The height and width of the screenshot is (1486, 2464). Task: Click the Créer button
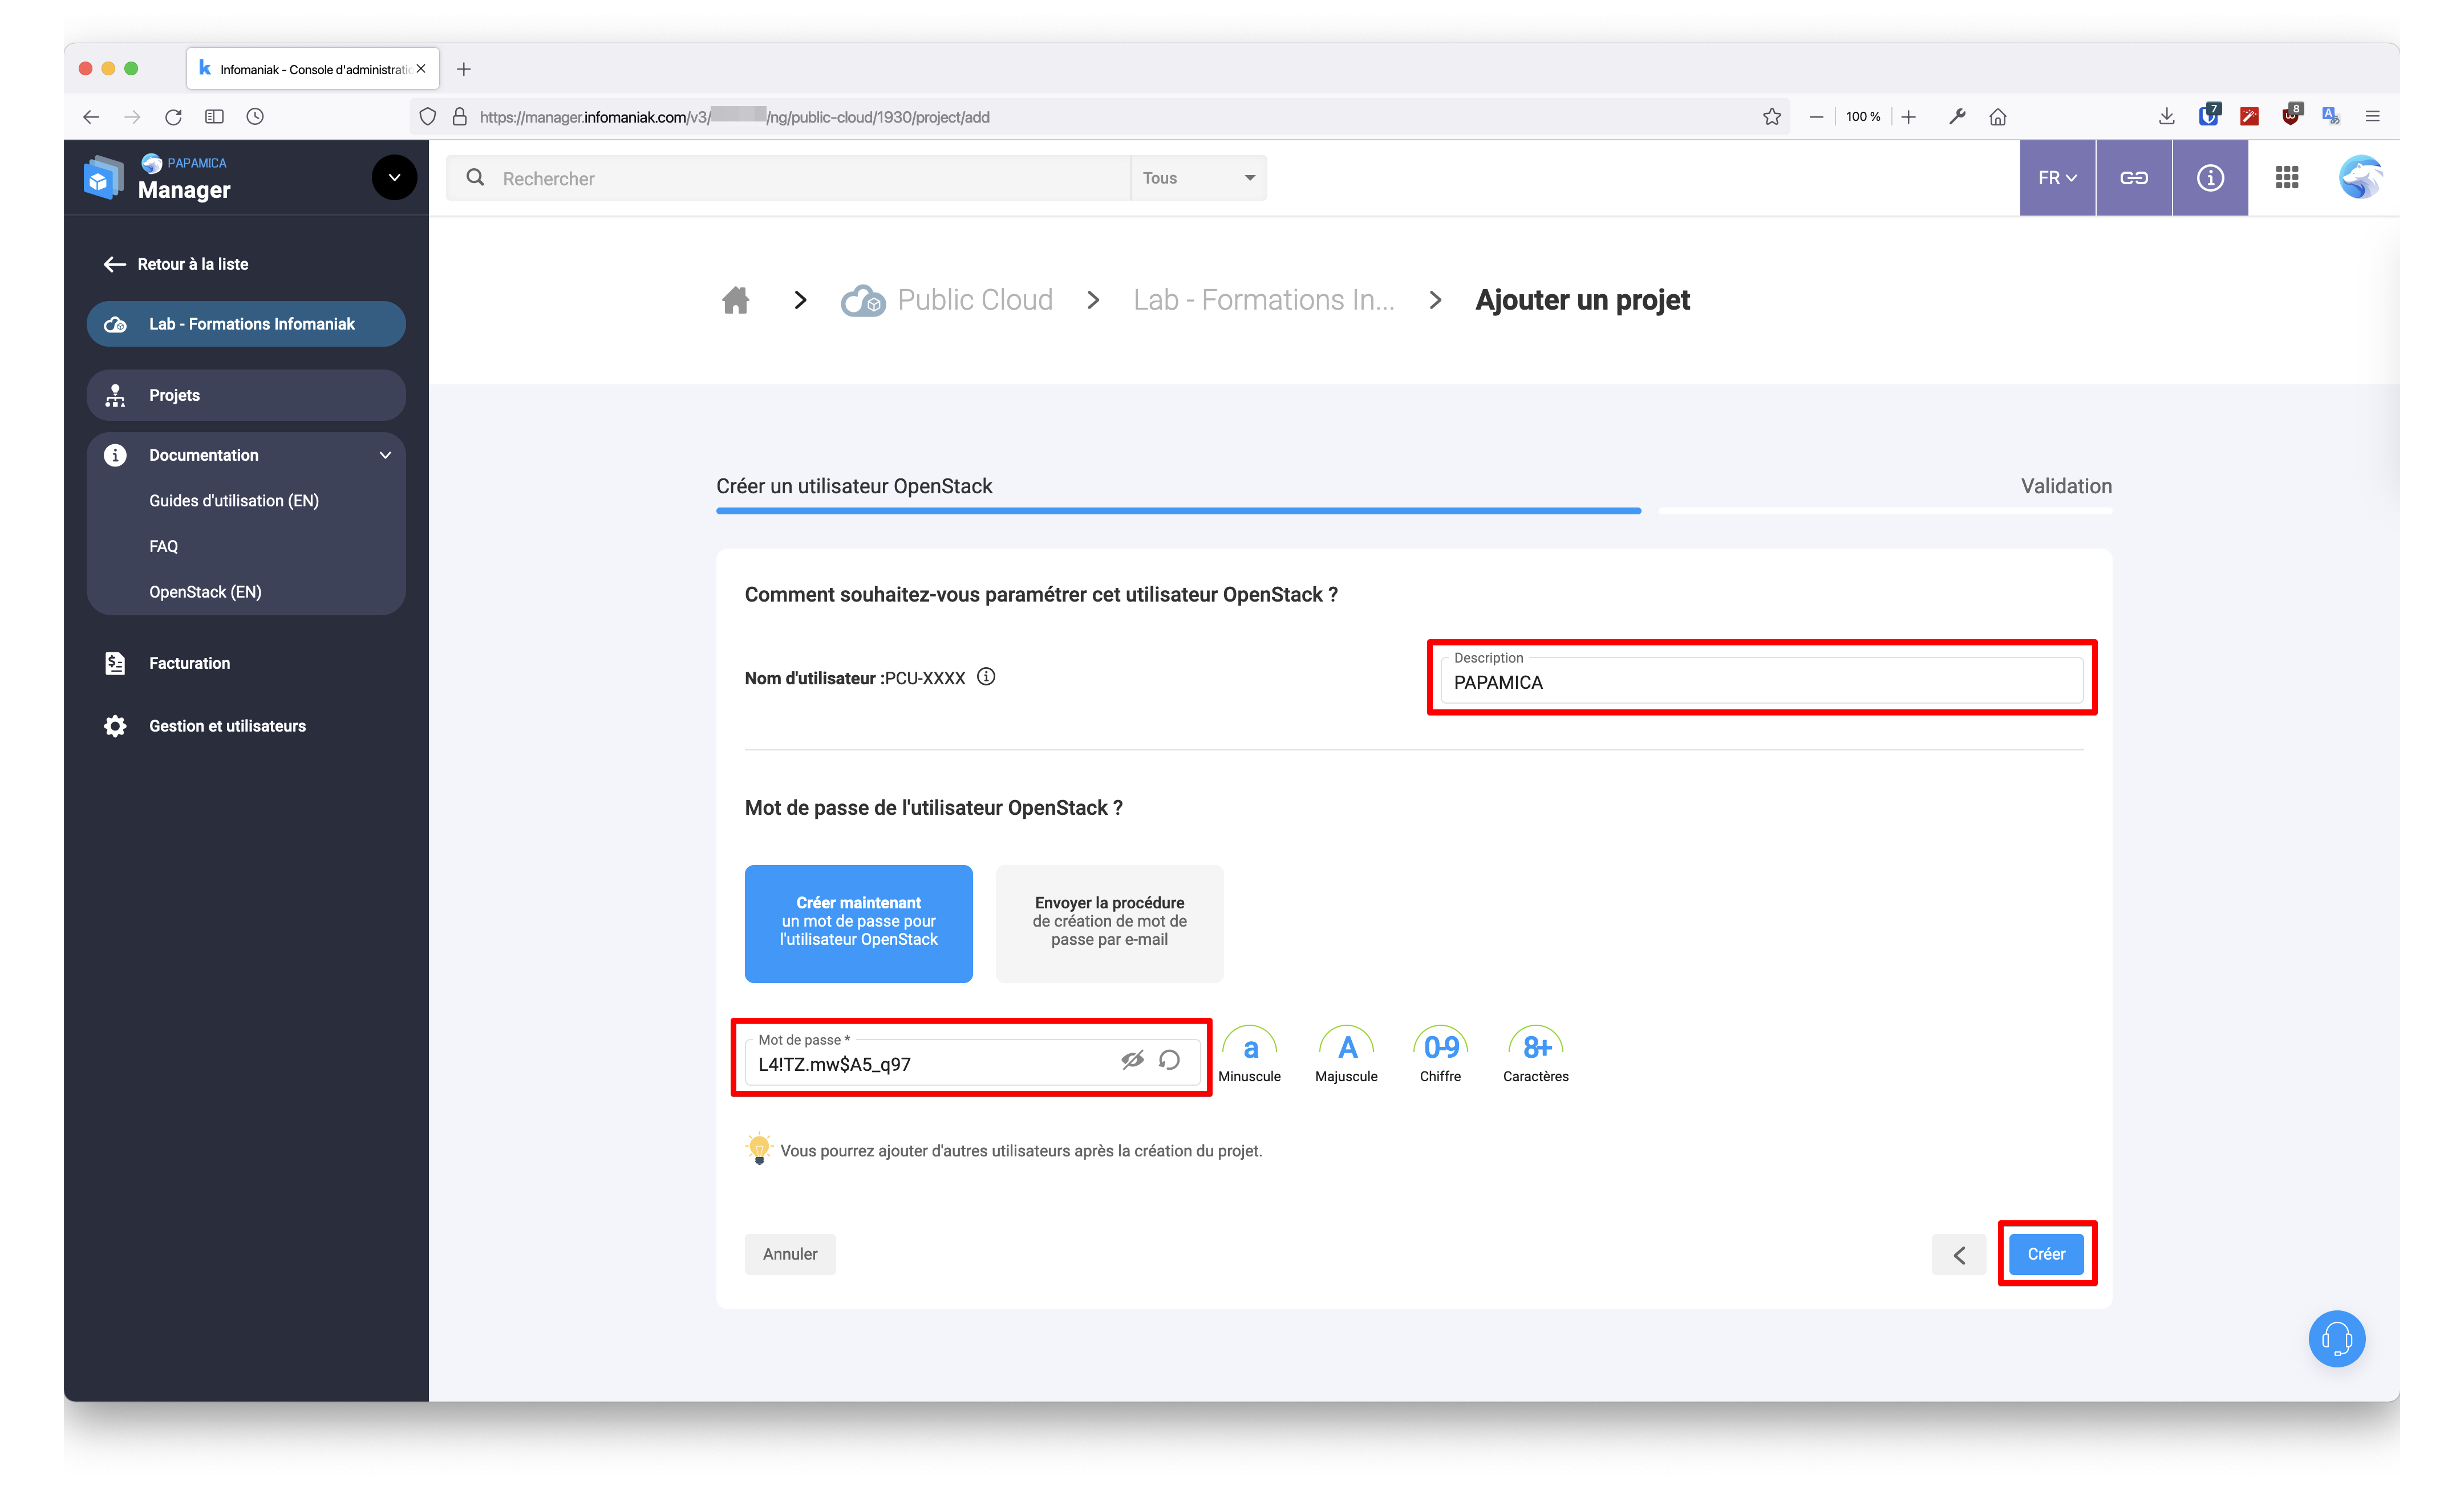[2045, 1254]
